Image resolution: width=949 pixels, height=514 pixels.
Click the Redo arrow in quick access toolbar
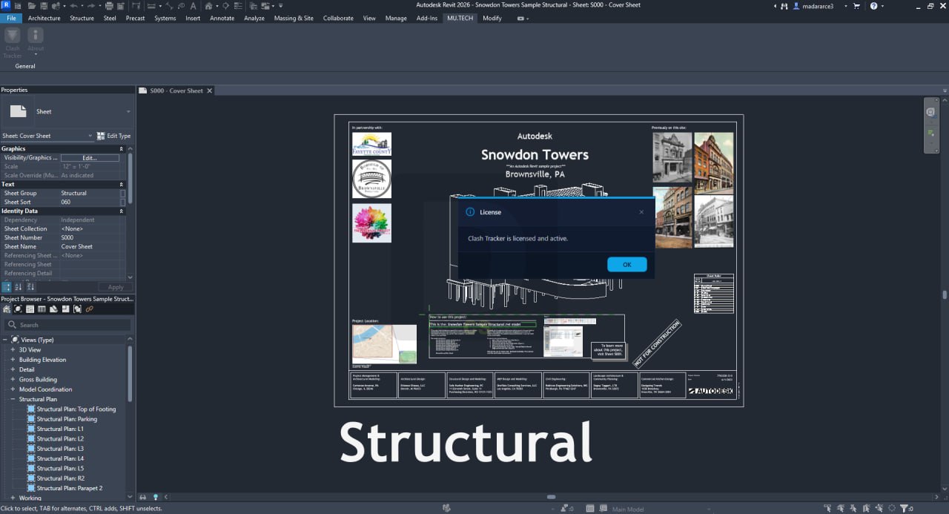[x=93, y=6]
